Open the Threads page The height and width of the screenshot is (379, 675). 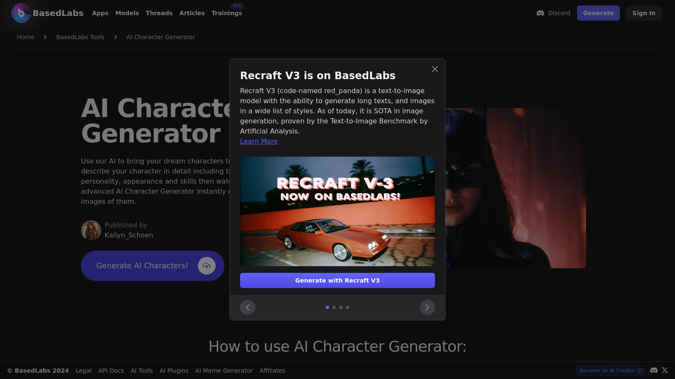159,13
